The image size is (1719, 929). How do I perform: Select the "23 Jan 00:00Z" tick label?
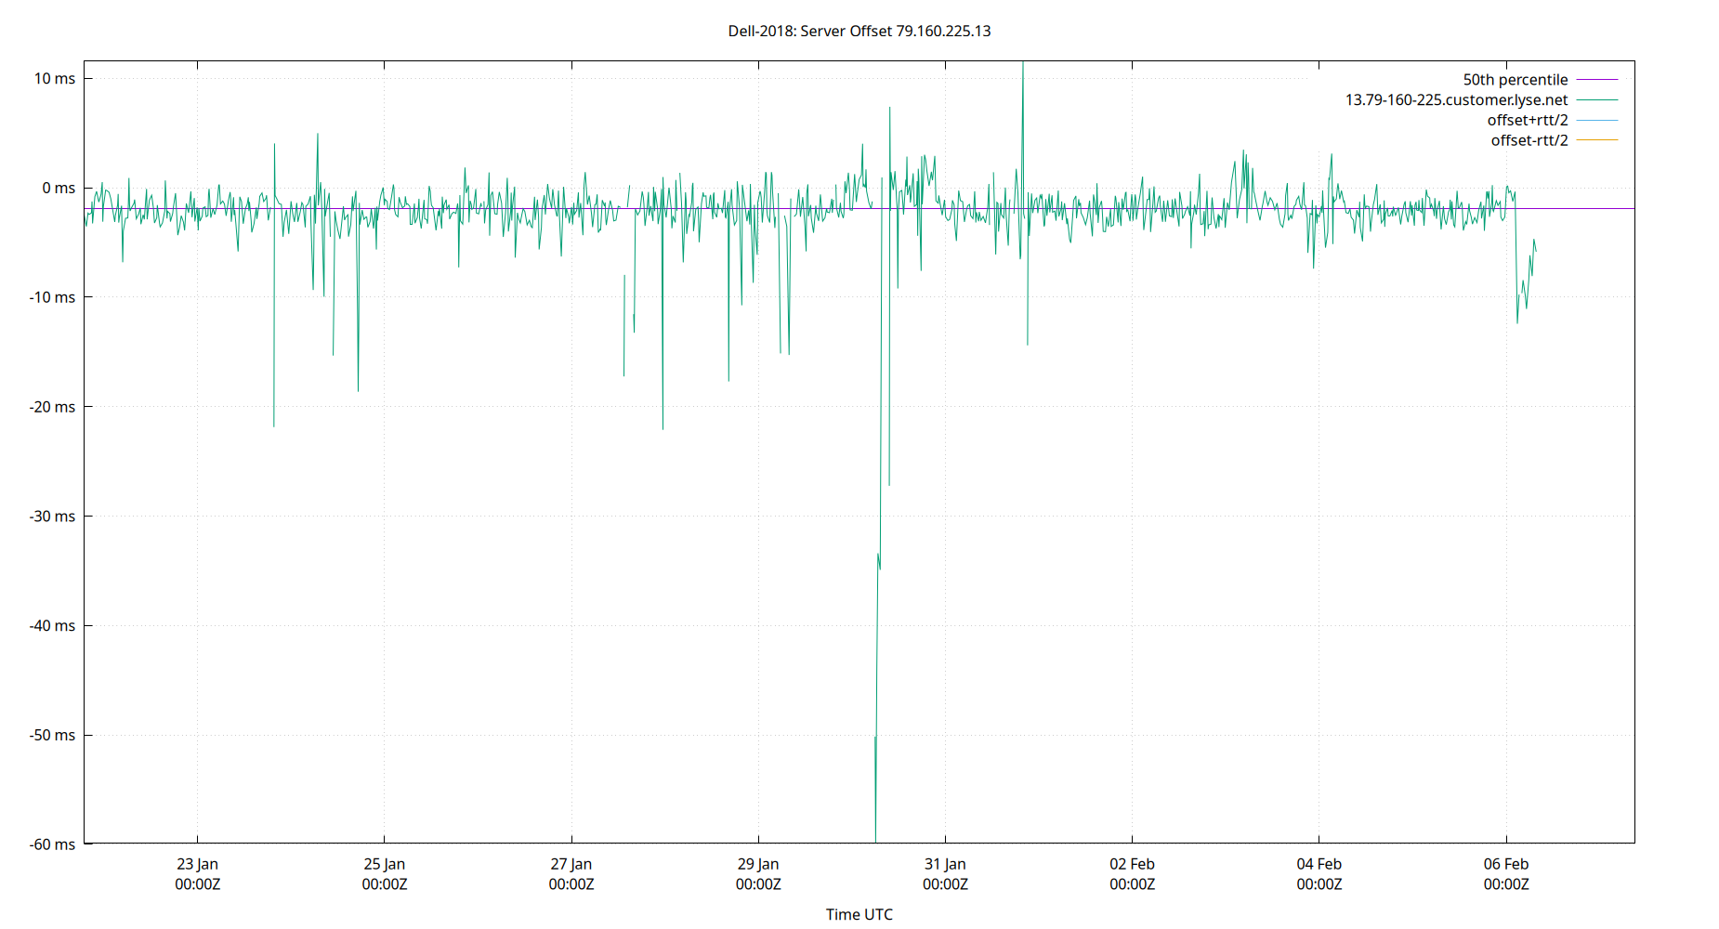(198, 873)
